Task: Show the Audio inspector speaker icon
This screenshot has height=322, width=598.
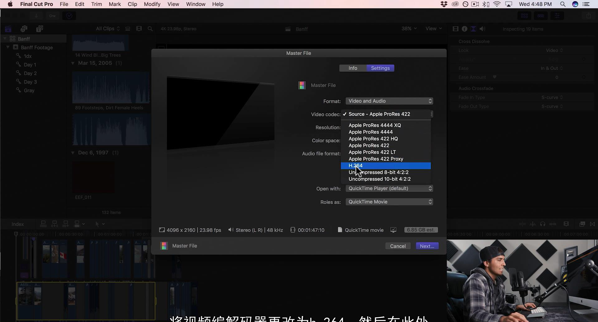Action: [x=482, y=29]
